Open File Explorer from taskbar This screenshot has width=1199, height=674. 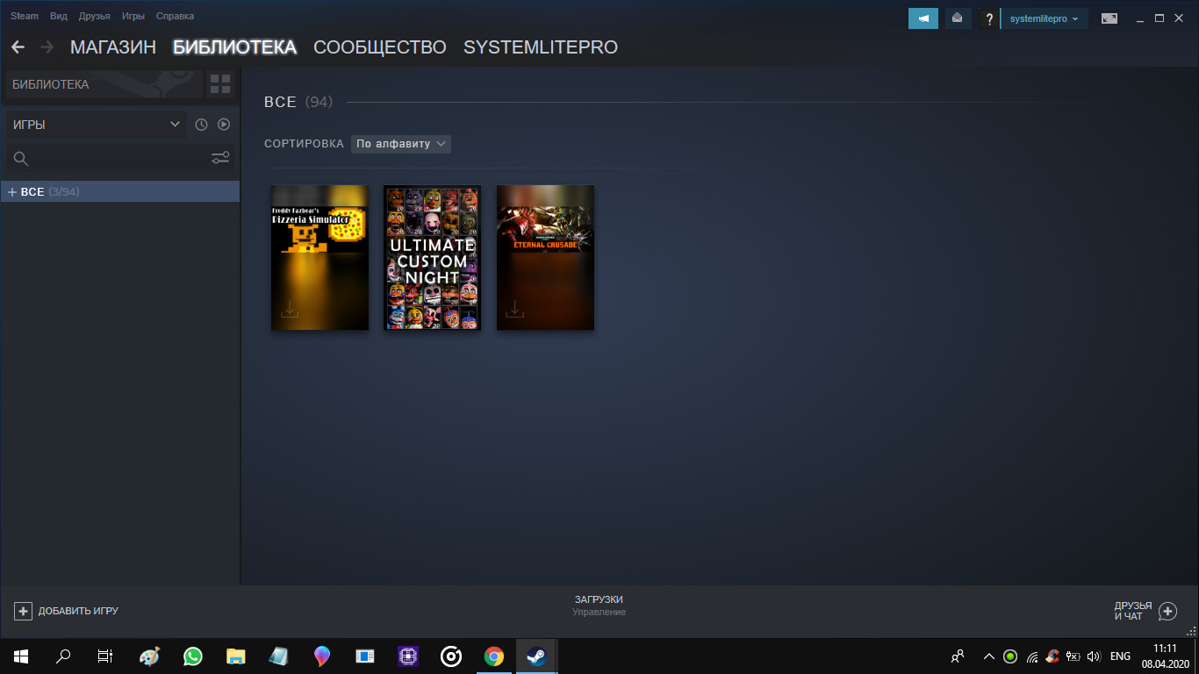point(236,656)
